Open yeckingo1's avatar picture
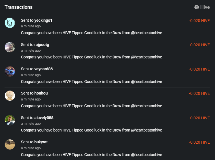Screen dimensions: 215x160 pos(10,23)
